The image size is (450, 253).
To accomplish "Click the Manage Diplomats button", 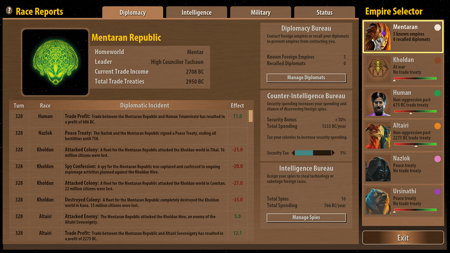I will [306, 78].
